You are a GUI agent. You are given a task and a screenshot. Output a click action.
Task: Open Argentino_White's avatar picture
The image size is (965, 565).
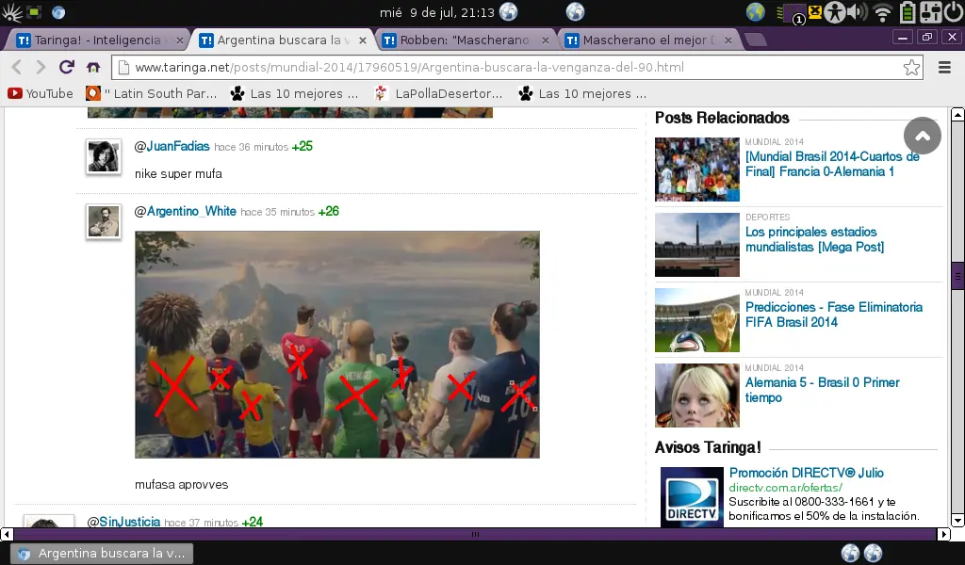click(x=104, y=221)
